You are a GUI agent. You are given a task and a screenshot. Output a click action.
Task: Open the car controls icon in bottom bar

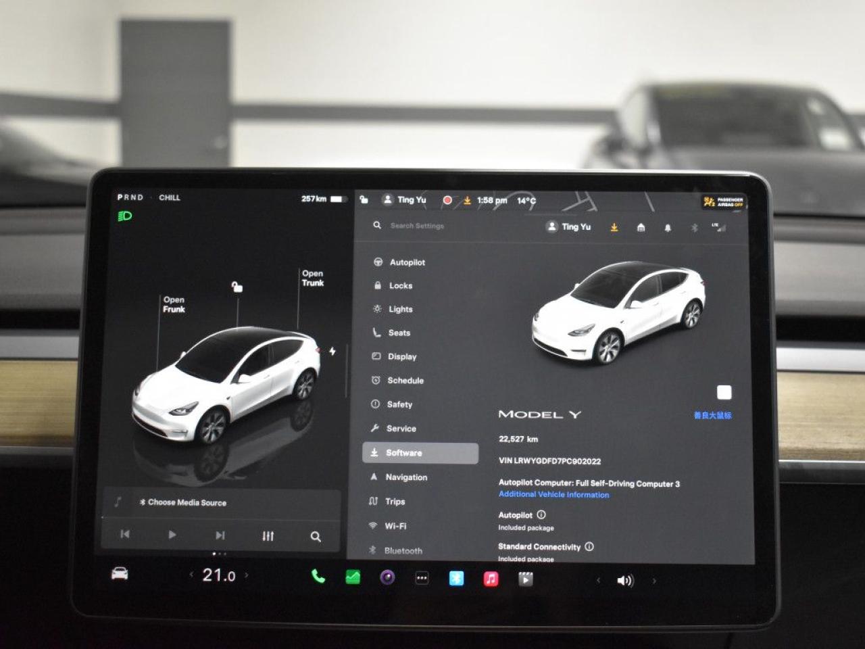coord(120,574)
